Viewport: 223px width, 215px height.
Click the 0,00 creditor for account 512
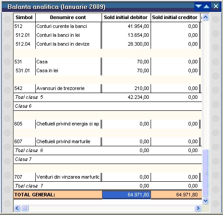click(193, 26)
